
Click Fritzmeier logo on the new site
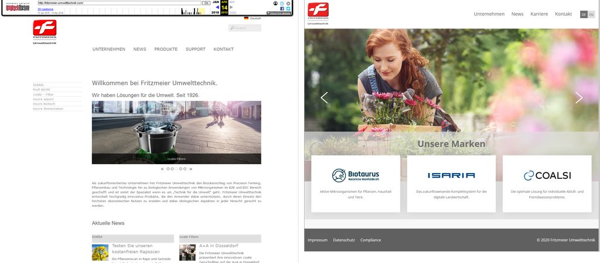(318, 13)
